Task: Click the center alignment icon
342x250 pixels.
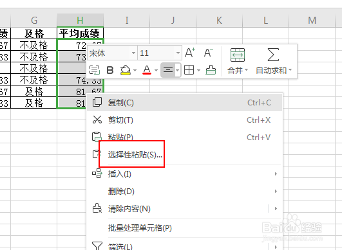Action: [x=168, y=70]
